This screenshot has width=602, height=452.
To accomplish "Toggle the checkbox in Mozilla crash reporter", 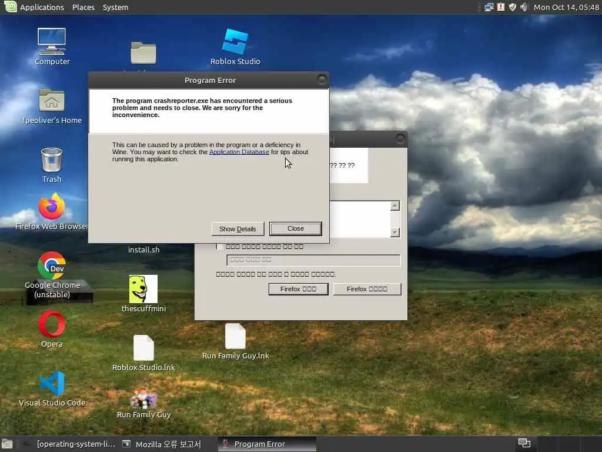I will pos(220,247).
